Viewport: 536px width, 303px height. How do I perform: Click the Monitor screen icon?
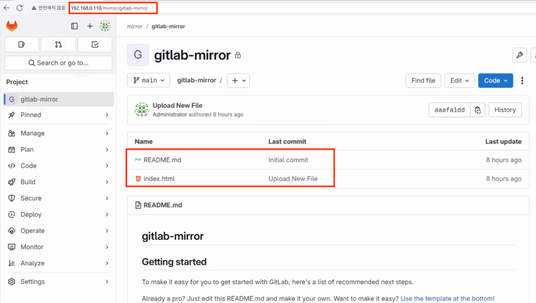12,247
